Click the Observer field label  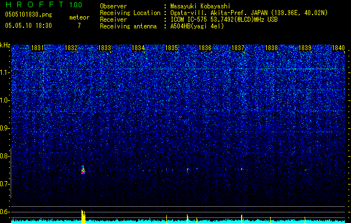coord(113,6)
